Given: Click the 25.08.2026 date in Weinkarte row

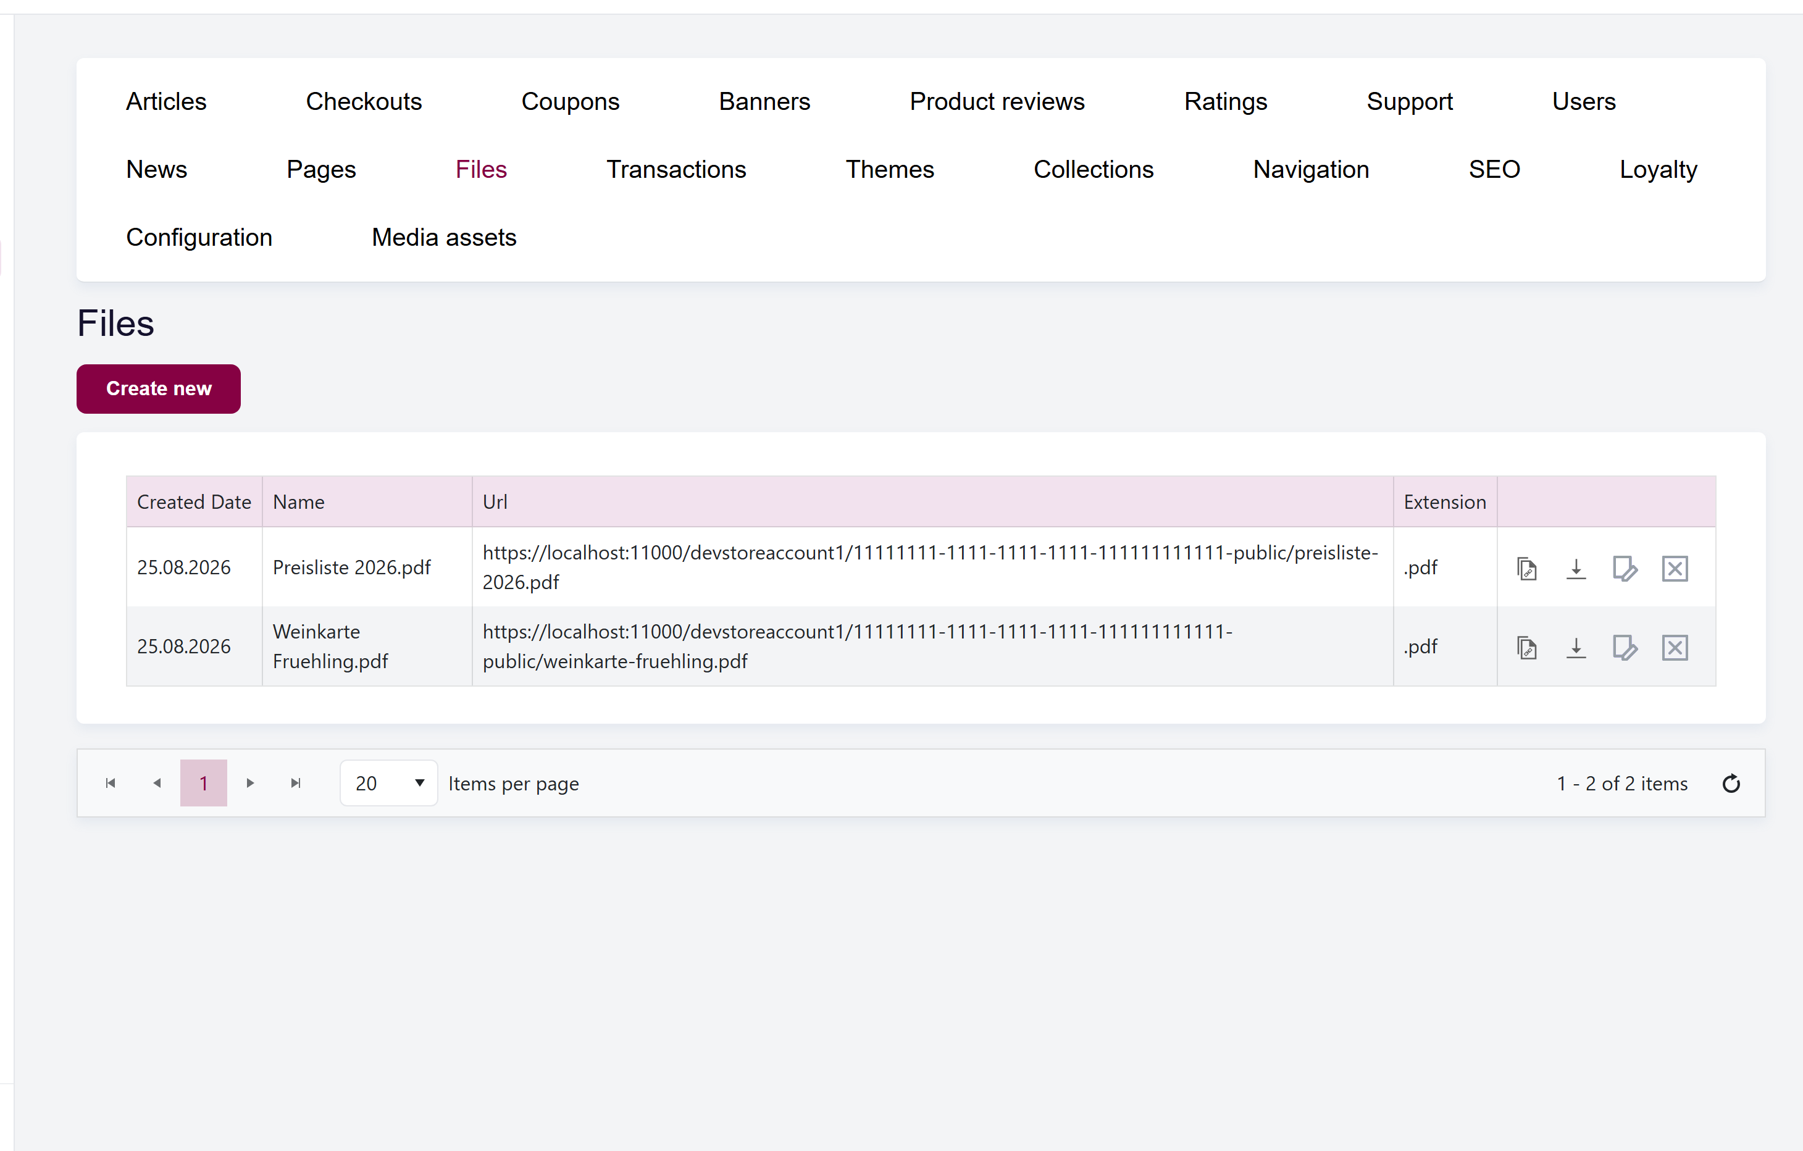Looking at the screenshot, I should (183, 647).
